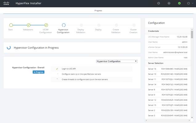Image resolution: width=196 pixels, height=123 pixels.
Task: Click scroll-down arrow in Configuration panel
Action: tap(192, 117)
